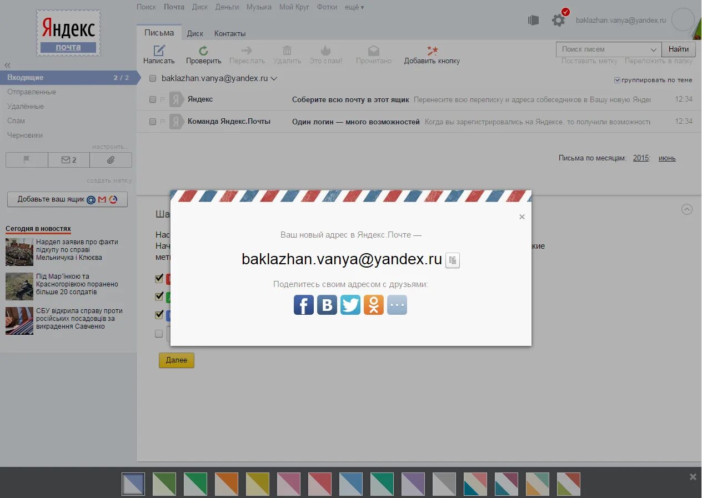
Task: Open the создать метку link
Action: (x=109, y=180)
